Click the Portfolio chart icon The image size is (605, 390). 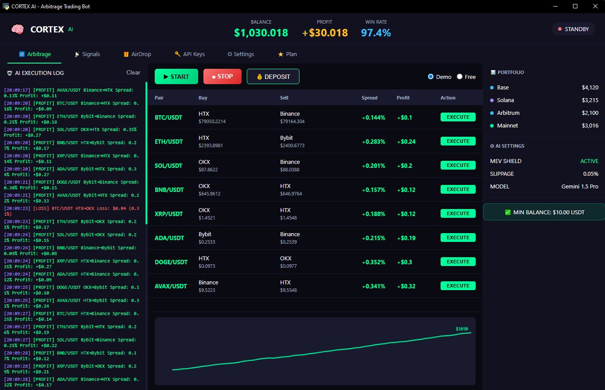[493, 72]
